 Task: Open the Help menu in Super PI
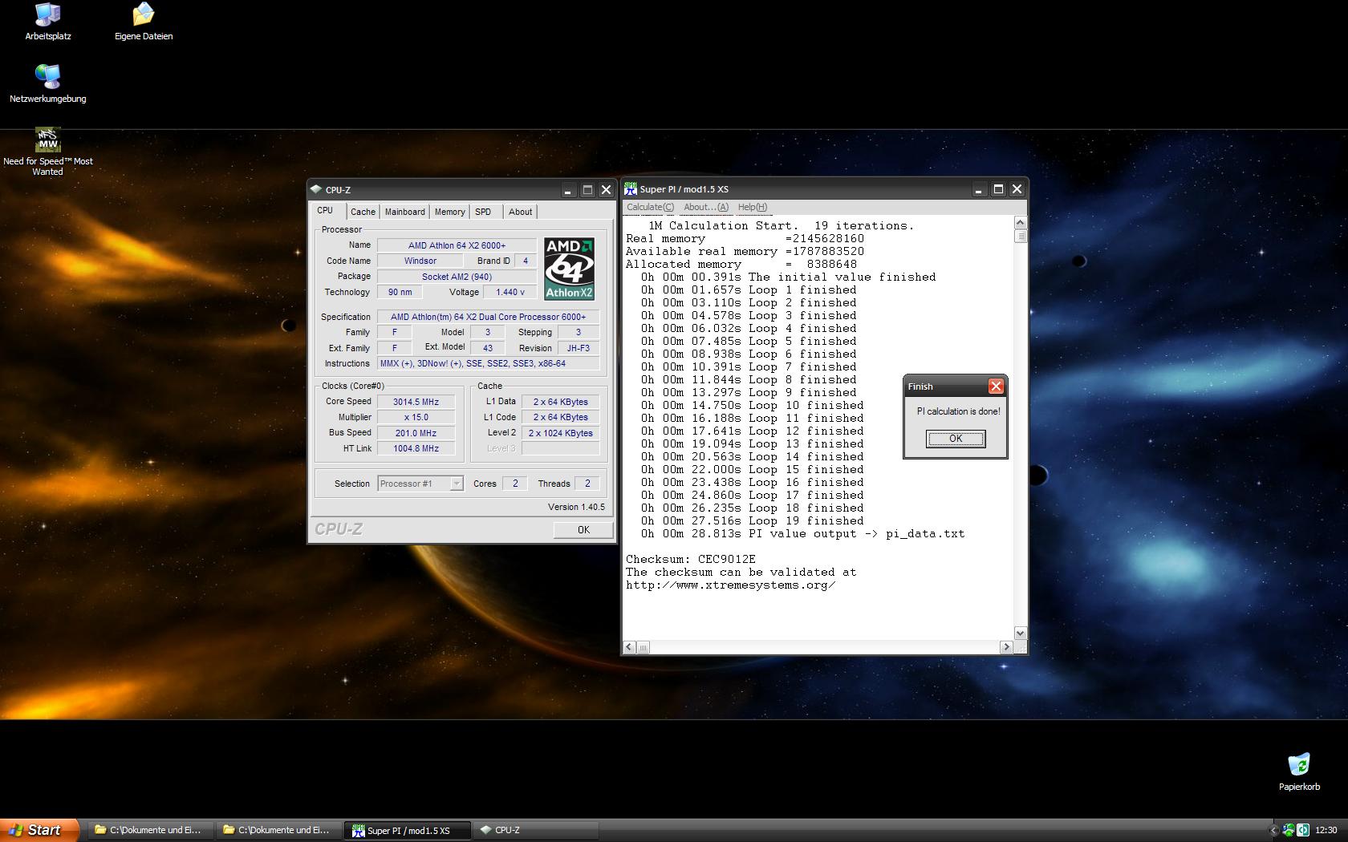pyautogui.click(x=752, y=207)
